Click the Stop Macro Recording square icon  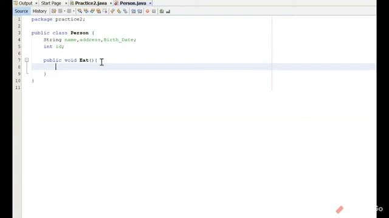154,11
